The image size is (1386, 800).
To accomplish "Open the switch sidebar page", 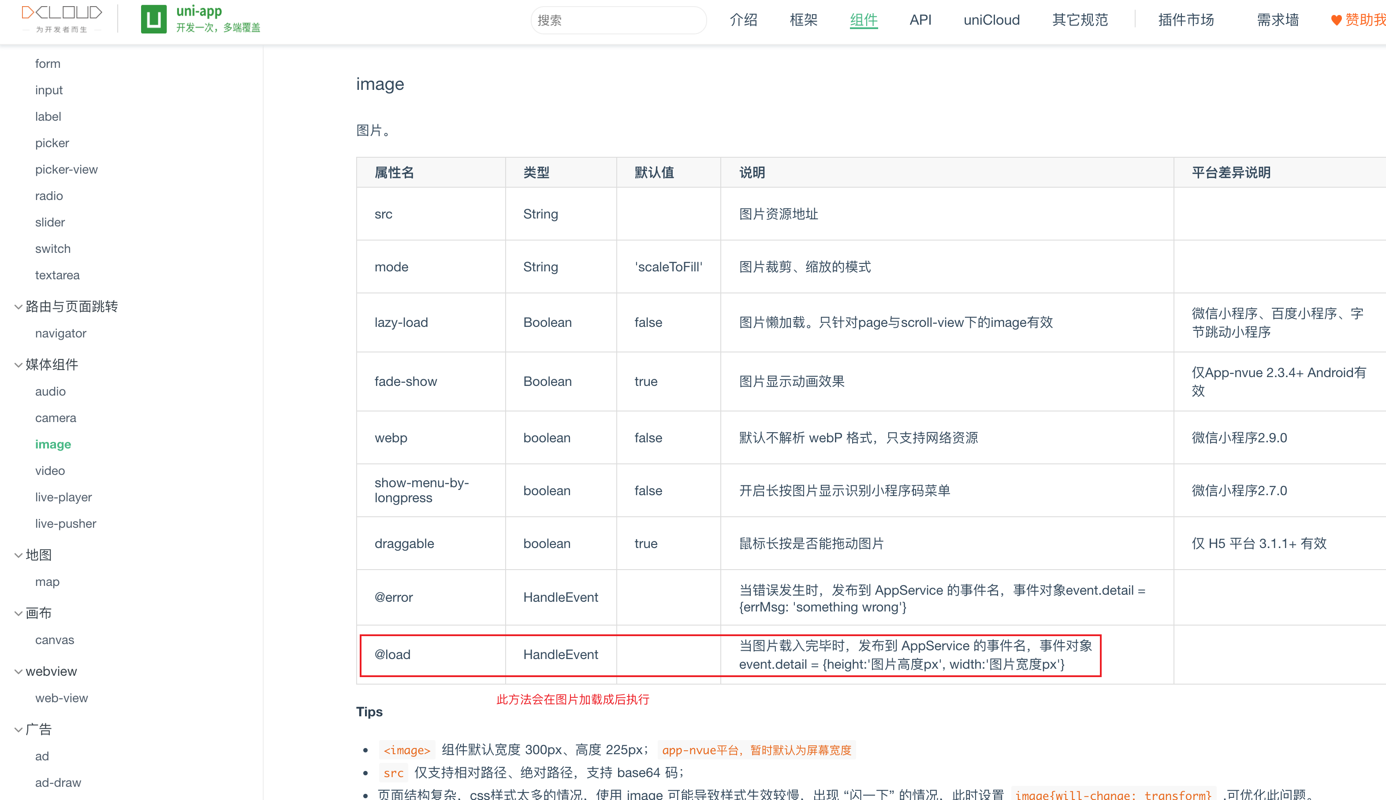I will point(53,248).
